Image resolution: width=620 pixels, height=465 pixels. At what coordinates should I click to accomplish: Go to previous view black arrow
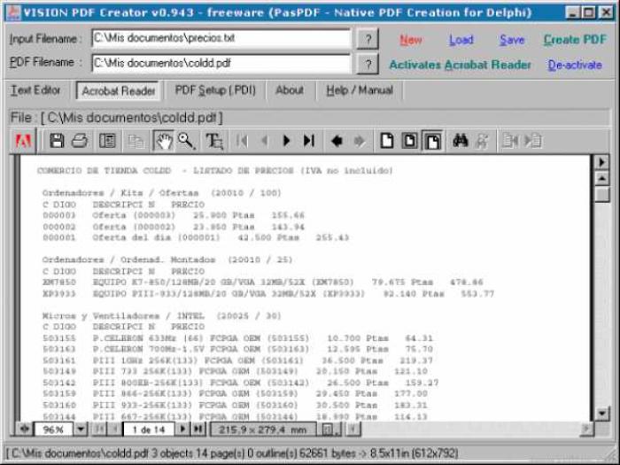point(337,141)
